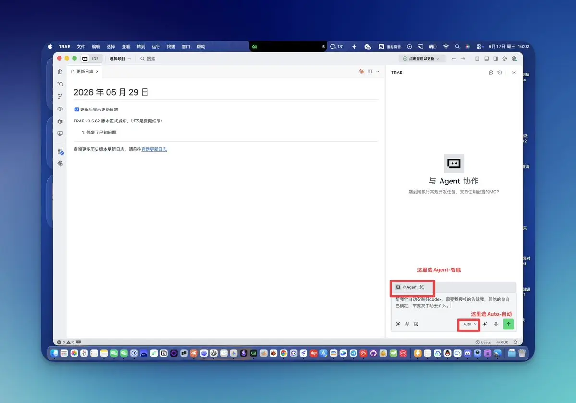Open the 查看 menu

pos(126,47)
